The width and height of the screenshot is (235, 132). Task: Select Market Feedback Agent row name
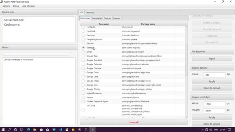click(x=97, y=102)
